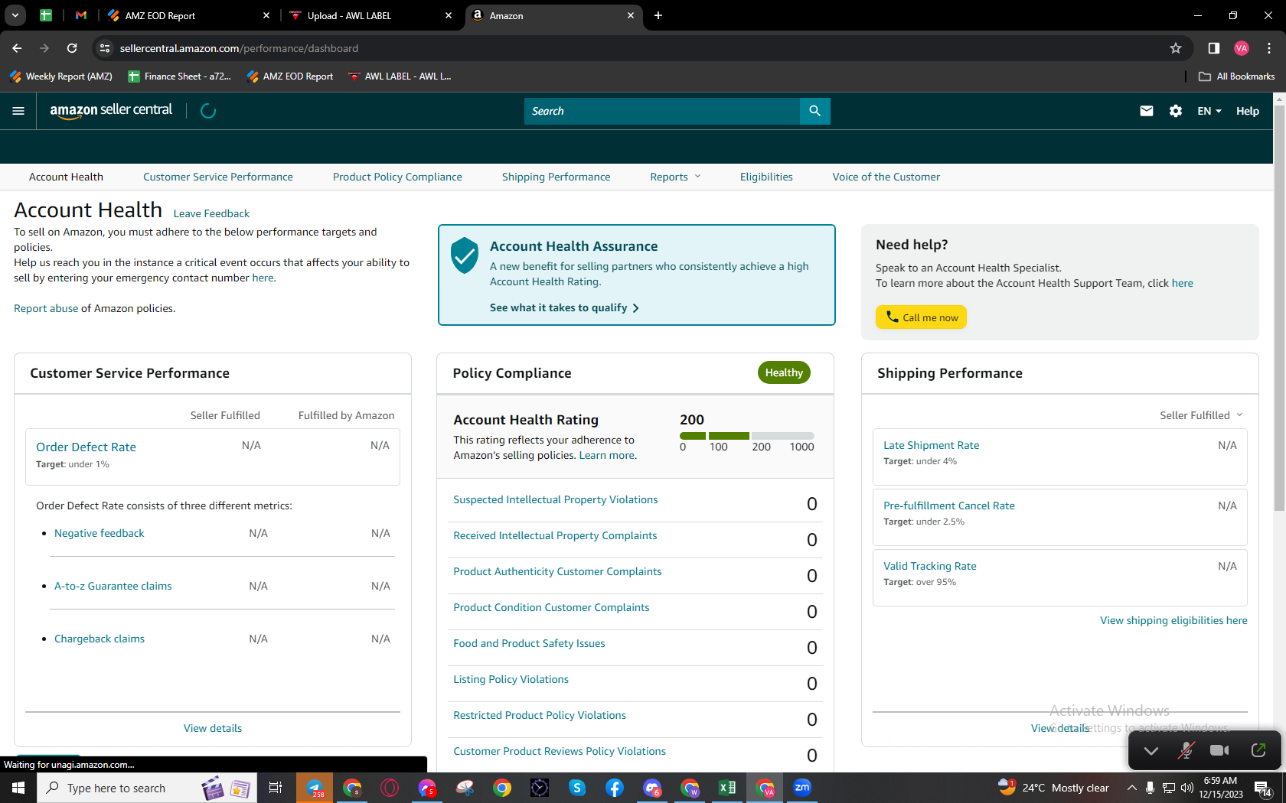Switch to the AMZ EOD Report browser tab
Screen dimensions: 1286x803
[x=190, y=15]
